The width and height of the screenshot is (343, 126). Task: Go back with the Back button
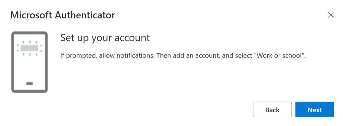point(272,110)
